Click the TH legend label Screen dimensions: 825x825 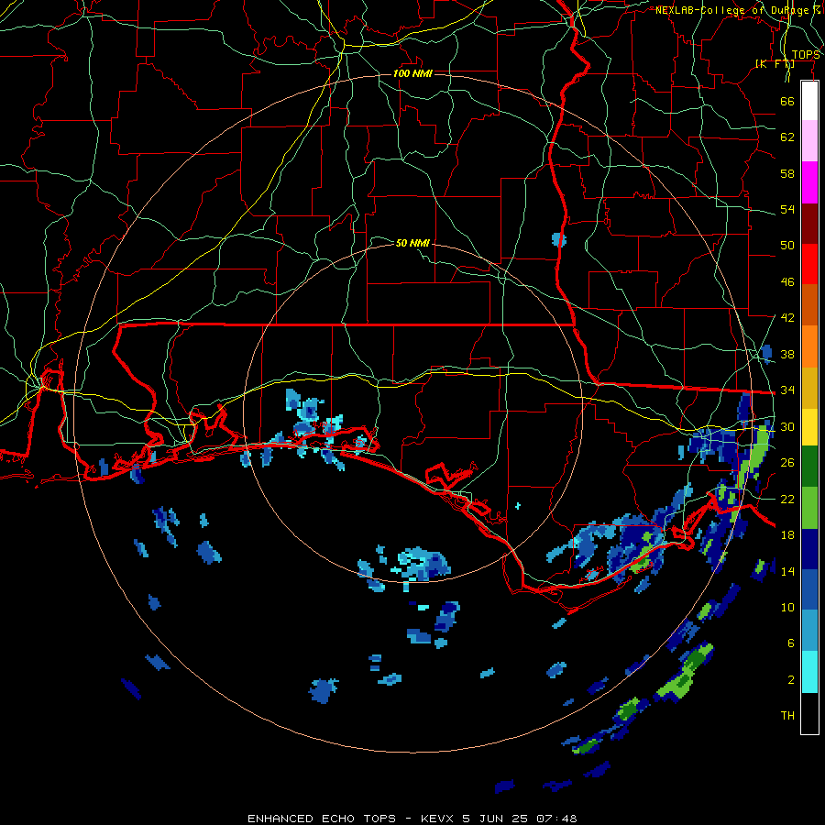[787, 716]
